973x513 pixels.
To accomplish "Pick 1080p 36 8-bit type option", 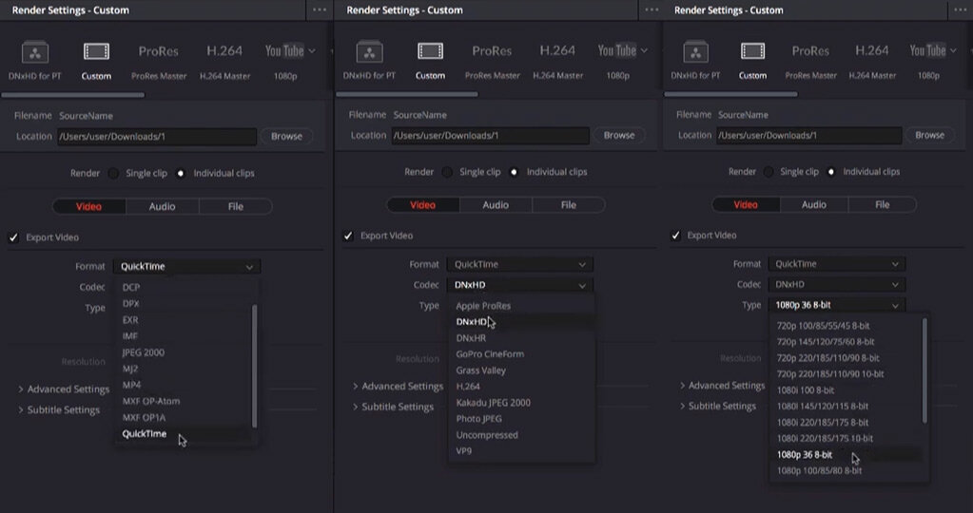I will 805,455.
